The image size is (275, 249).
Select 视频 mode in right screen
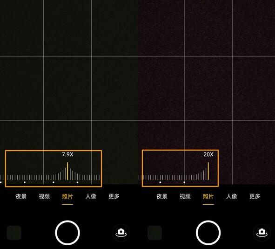[x=185, y=196]
